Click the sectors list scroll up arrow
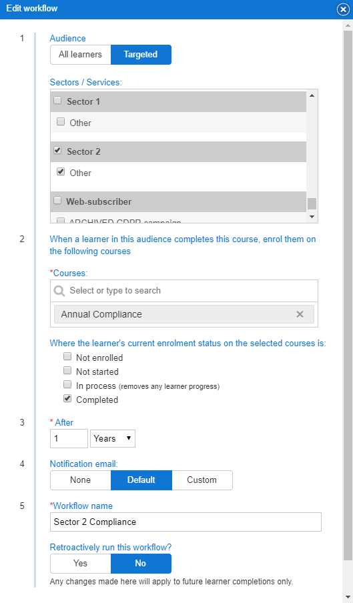 click(x=312, y=95)
